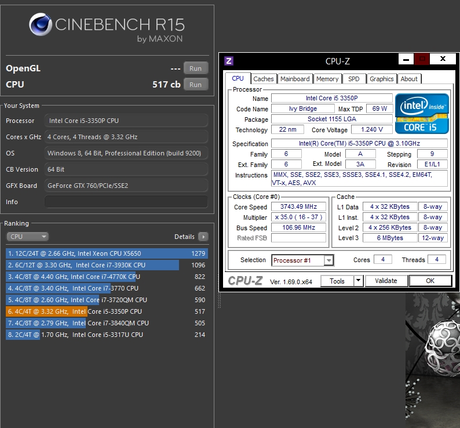Click the CPU-Z logo at bottom left
Screen dimensions: 460x428
click(x=247, y=281)
